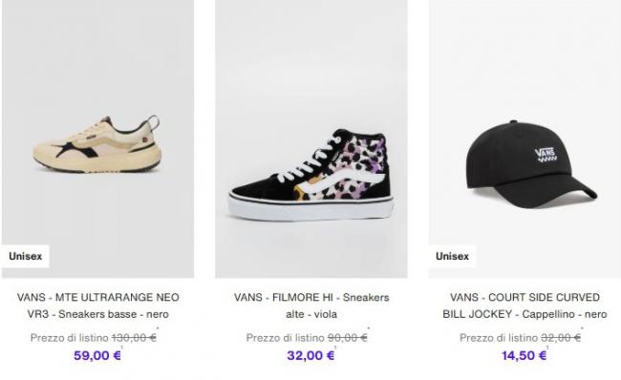621x380 pixels.
Task: Click the 59,00 € sale price
Action: (97, 355)
